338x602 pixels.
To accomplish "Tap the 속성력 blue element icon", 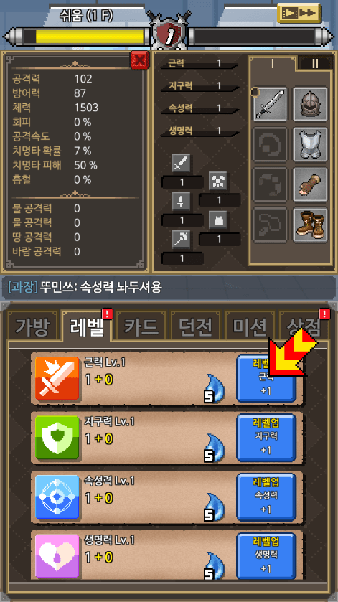I will (x=57, y=497).
